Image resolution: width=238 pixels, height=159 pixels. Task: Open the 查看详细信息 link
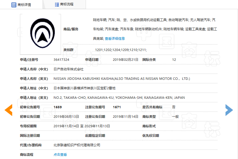click(x=115, y=39)
